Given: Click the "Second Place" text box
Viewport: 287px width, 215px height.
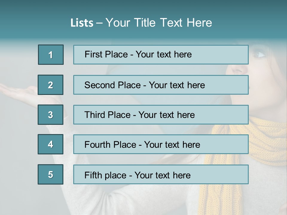Looking at the screenshot, I should (161, 85).
